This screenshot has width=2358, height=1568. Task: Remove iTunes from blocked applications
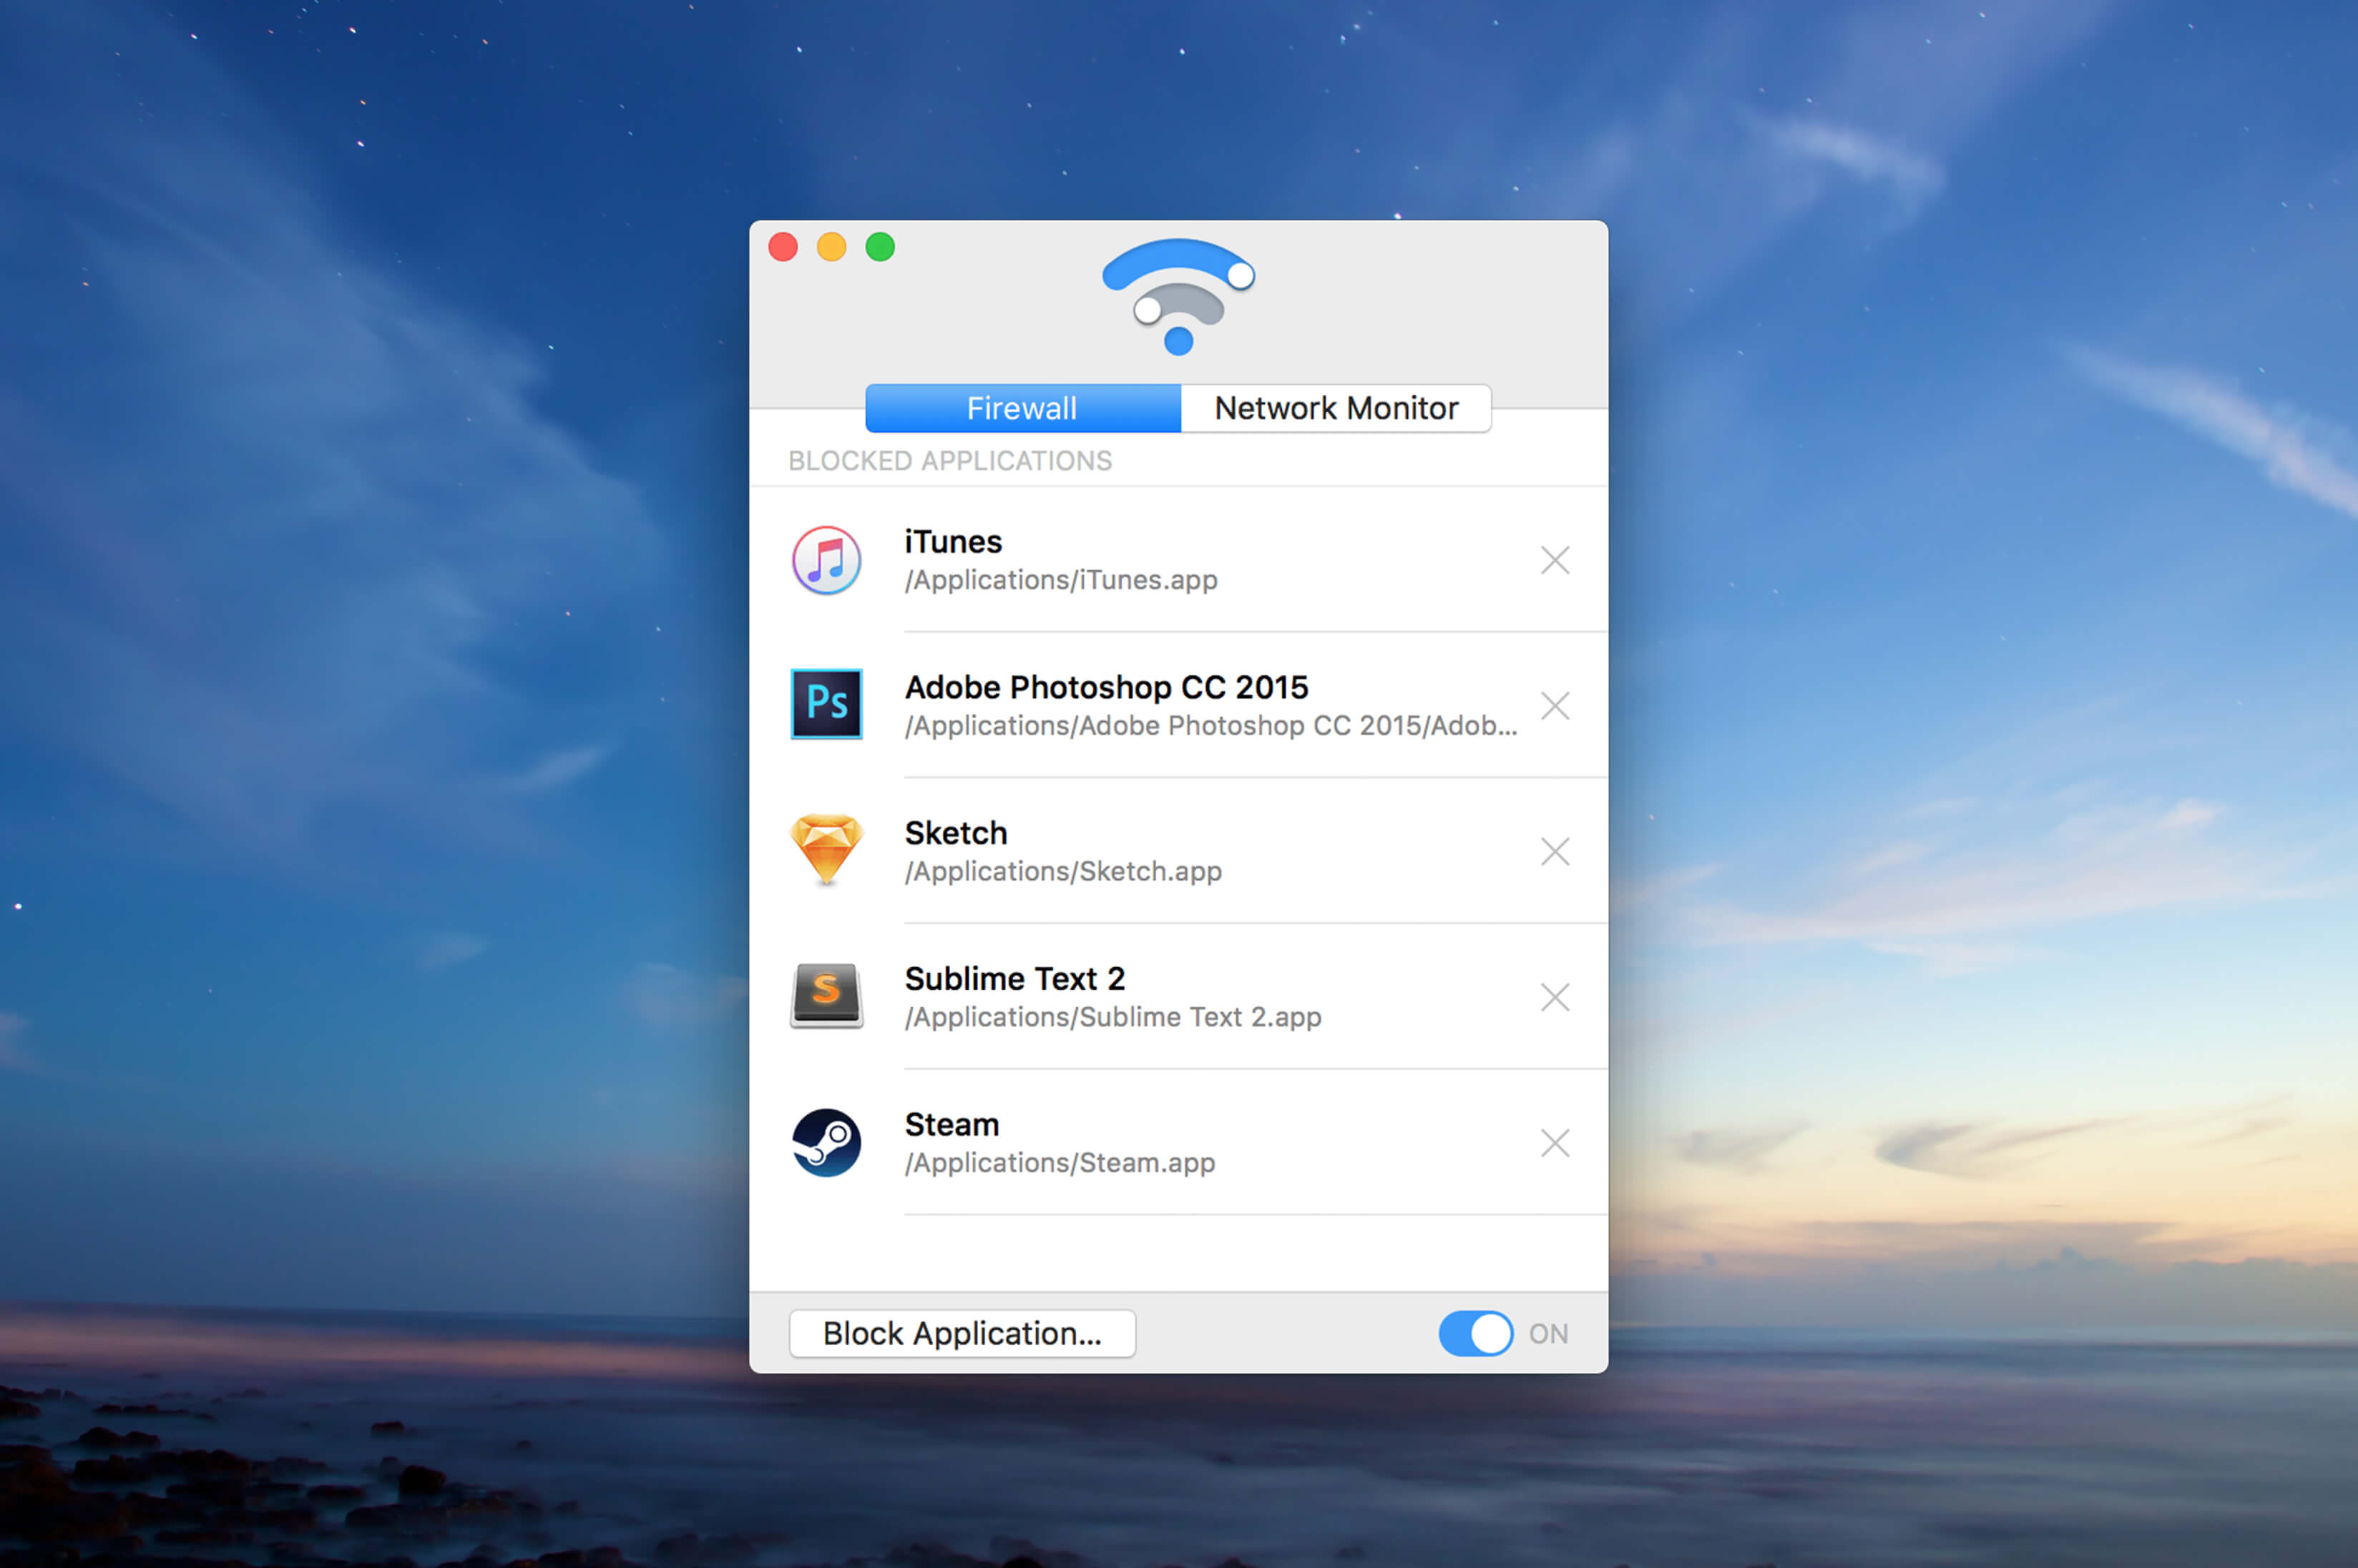[x=1555, y=560]
